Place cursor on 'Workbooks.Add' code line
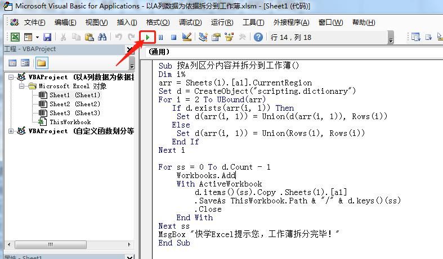 [x=206, y=175]
